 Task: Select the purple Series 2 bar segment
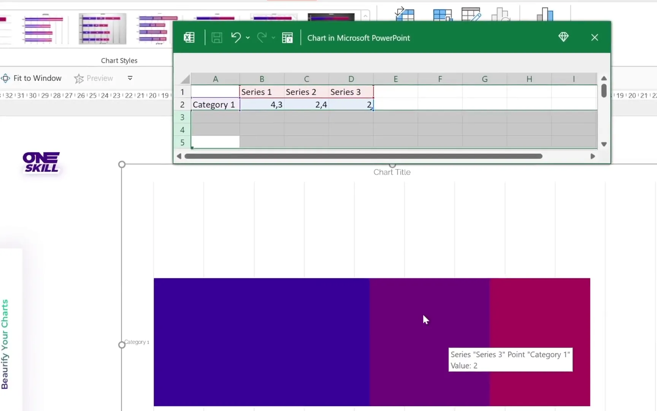(x=430, y=342)
